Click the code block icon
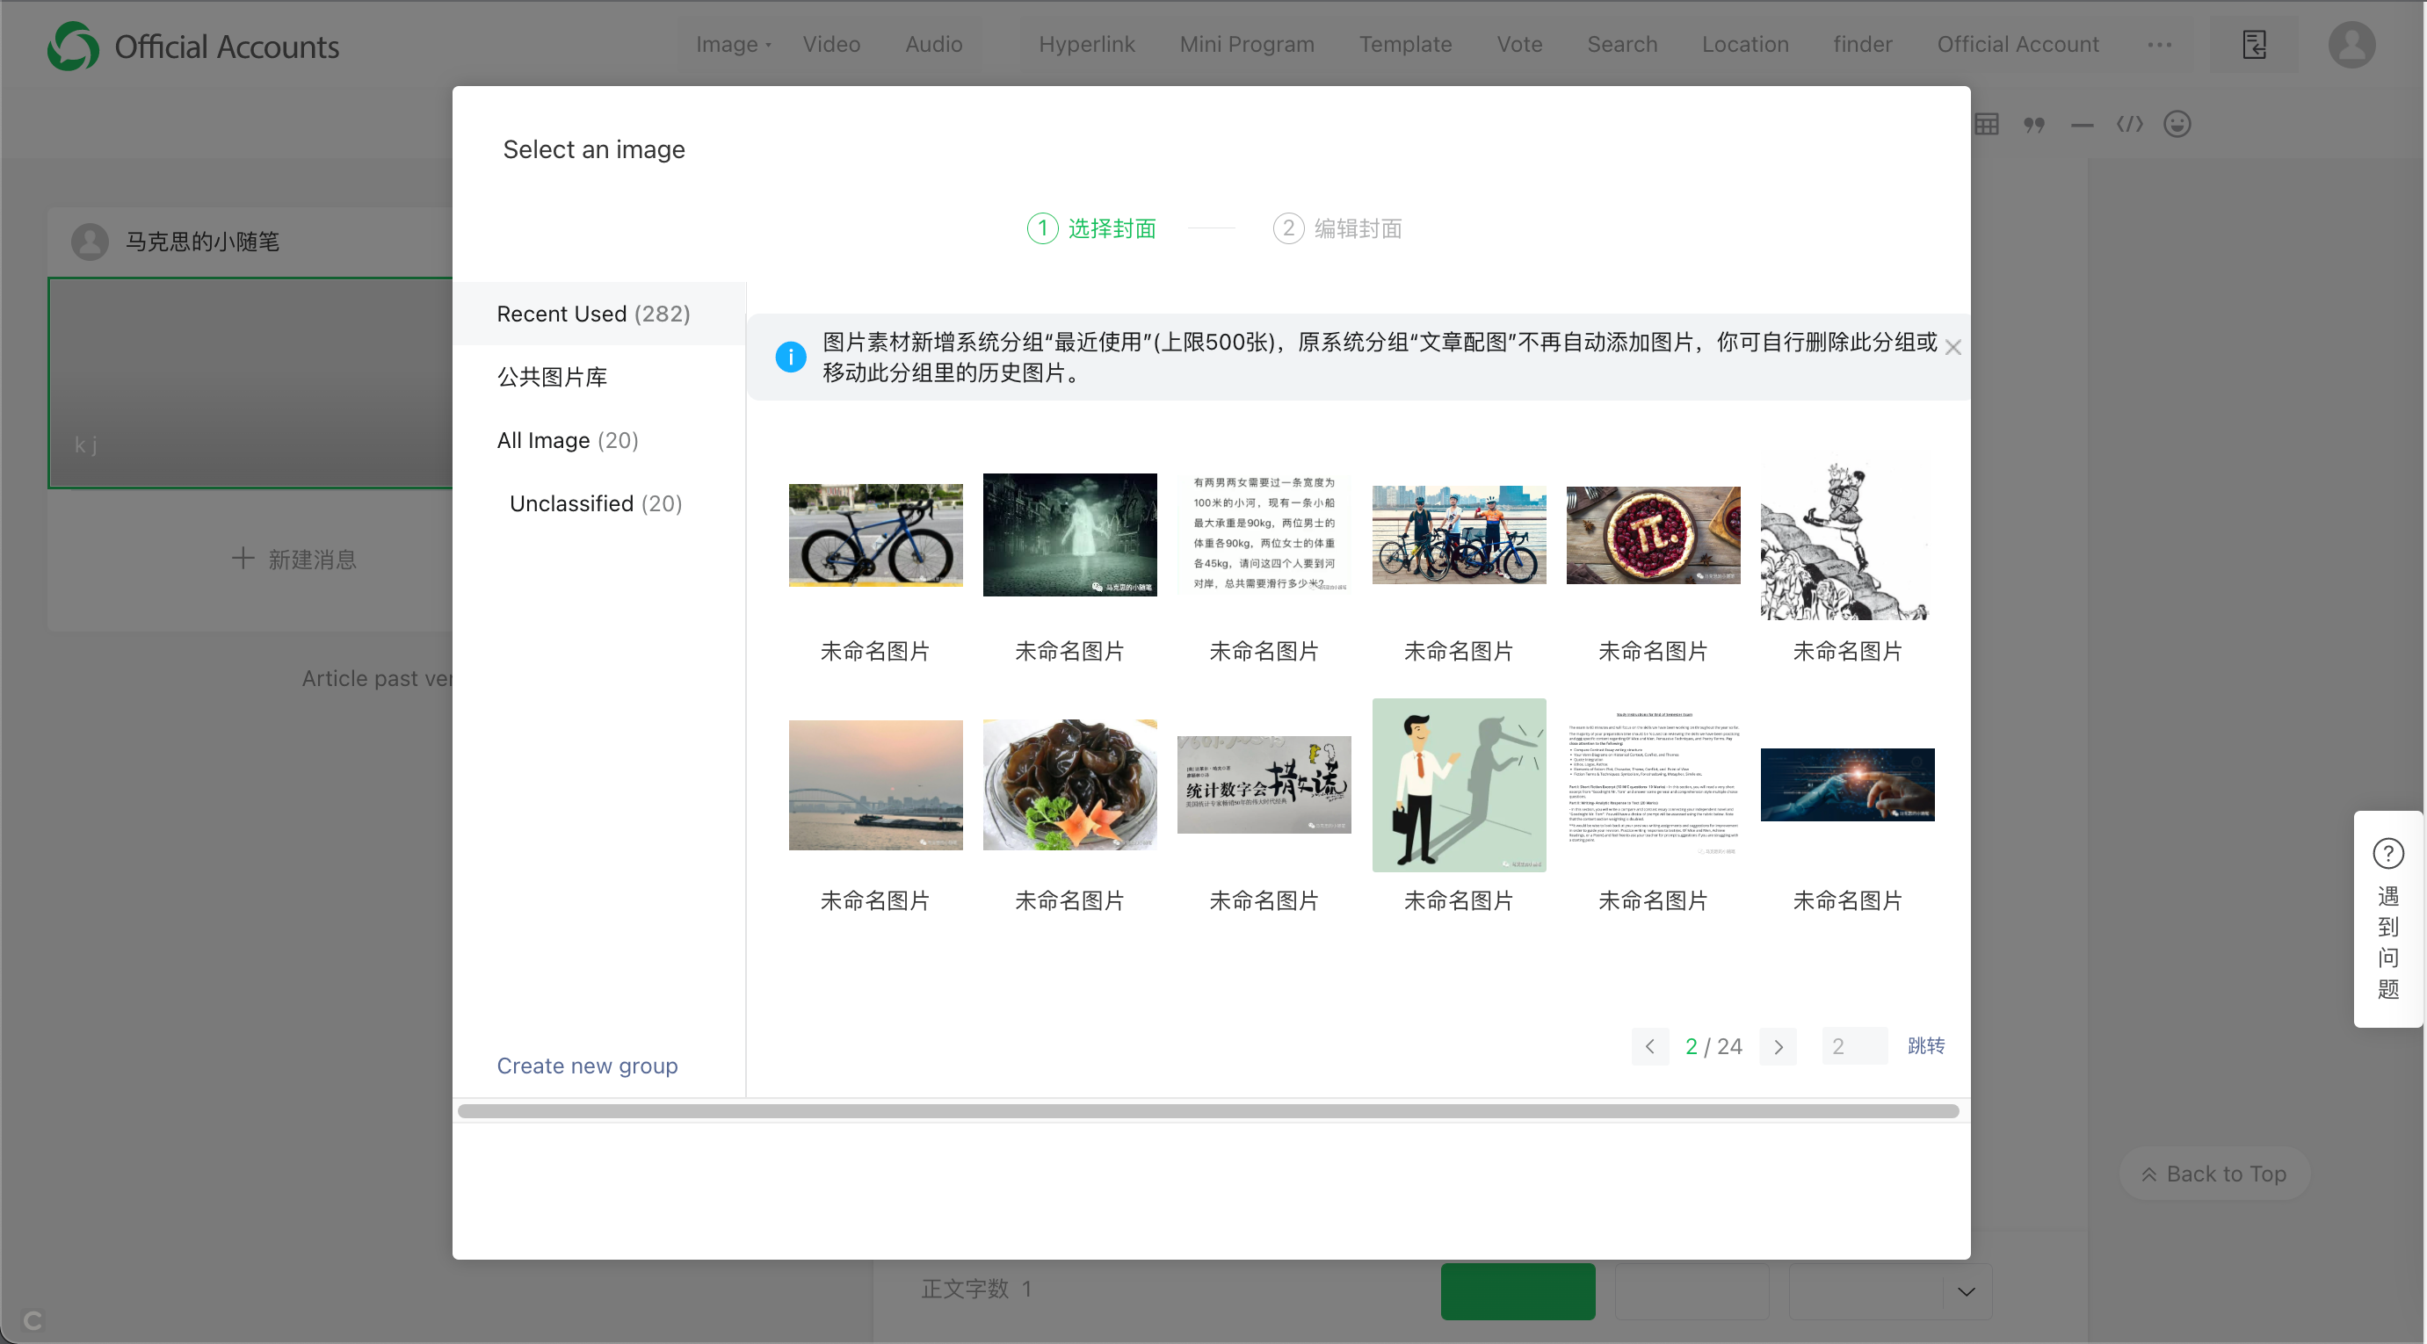The height and width of the screenshot is (1344, 2427). (x=2129, y=125)
